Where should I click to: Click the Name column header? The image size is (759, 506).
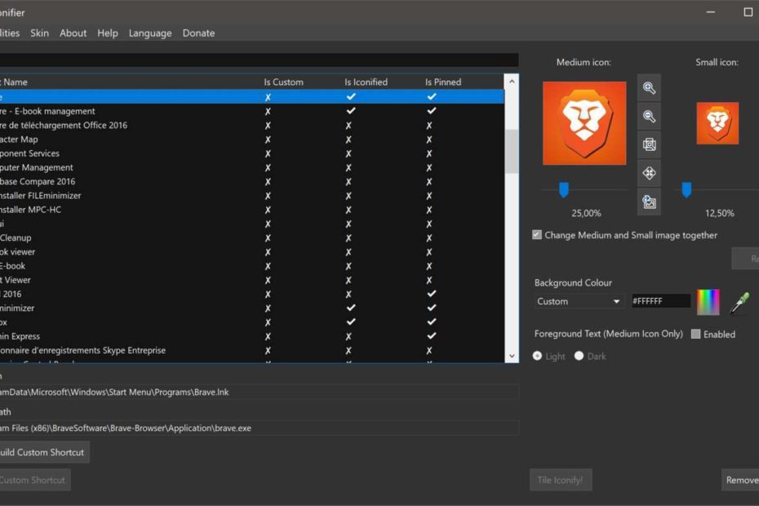click(x=15, y=82)
